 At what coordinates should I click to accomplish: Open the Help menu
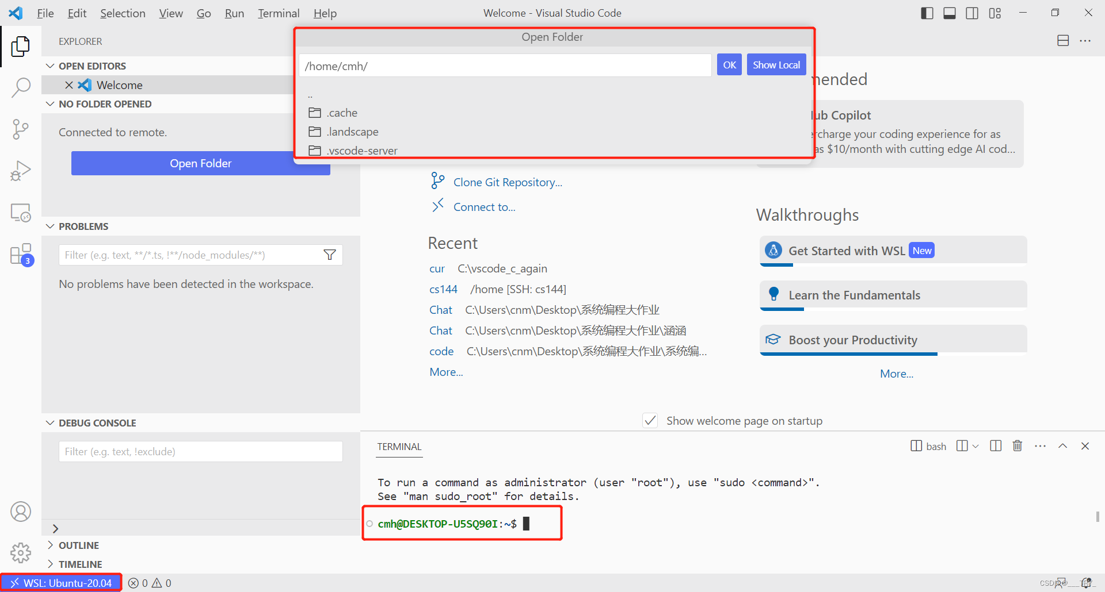tap(325, 13)
